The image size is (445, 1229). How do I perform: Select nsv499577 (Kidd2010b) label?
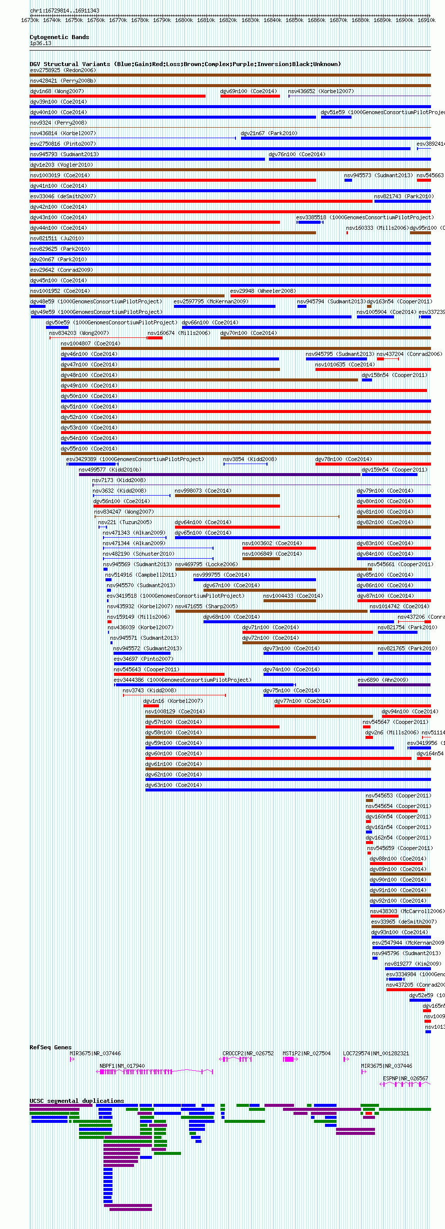[110, 470]
